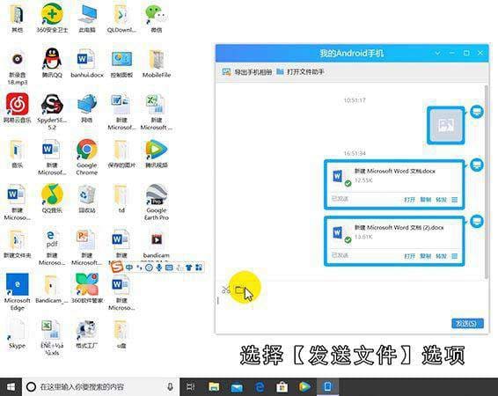Click the phone app icon on the taskbar
The height and width of the screenshot is (396, 498).
coord(327,387)
